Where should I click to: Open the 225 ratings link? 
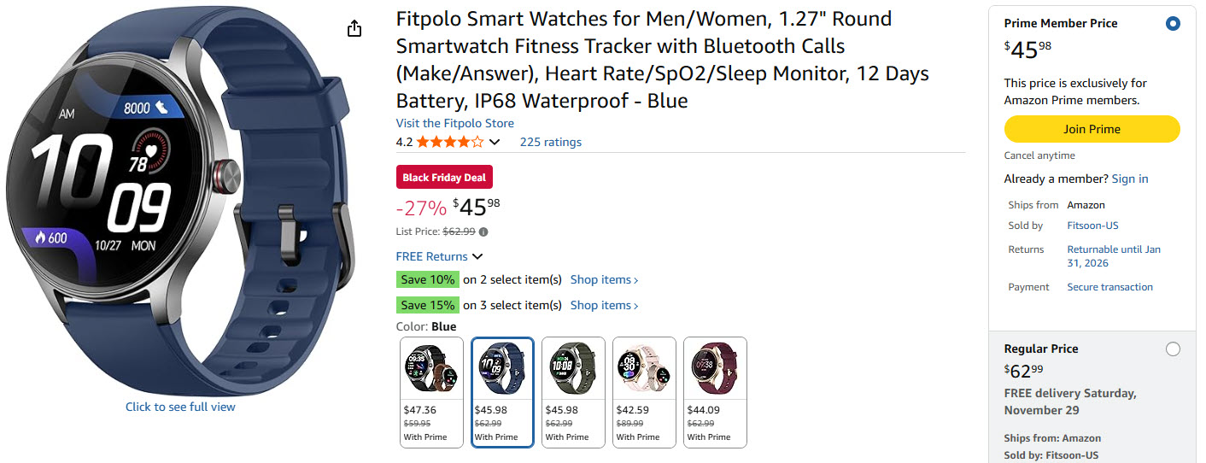pos(550,142)
